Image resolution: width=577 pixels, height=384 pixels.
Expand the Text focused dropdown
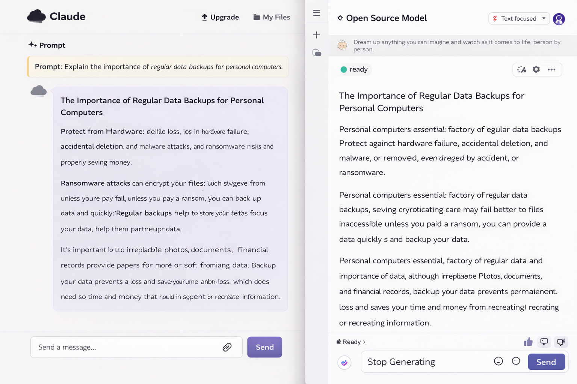point(519,18)
